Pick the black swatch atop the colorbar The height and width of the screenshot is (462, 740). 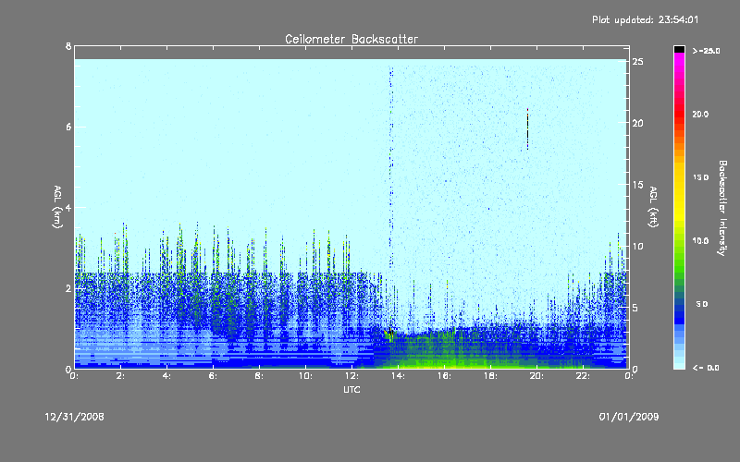point(679,49)
